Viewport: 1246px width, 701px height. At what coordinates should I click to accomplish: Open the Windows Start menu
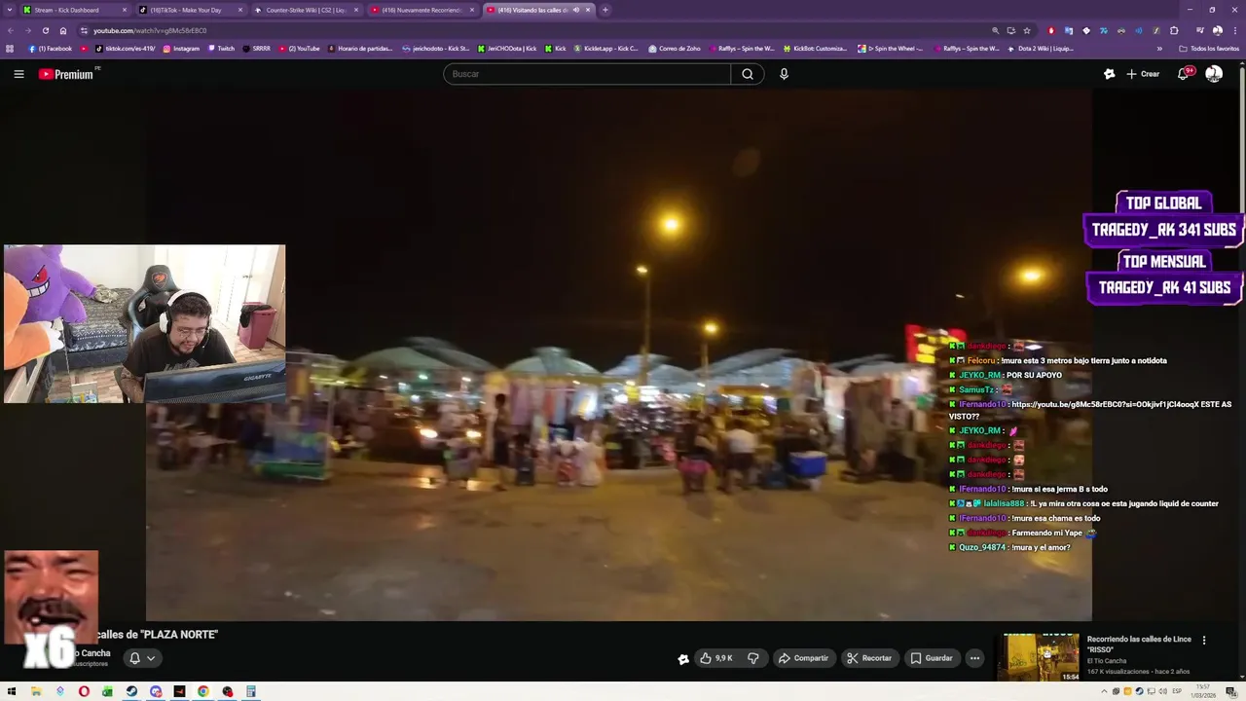click(x=12, y=692)
